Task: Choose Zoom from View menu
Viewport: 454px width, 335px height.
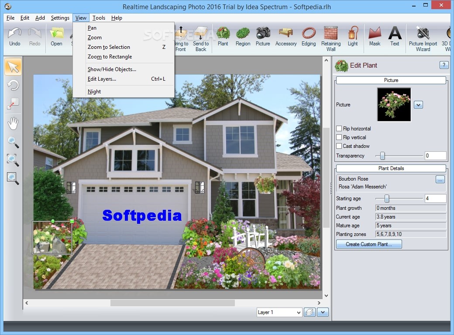Action: (124, 38)
